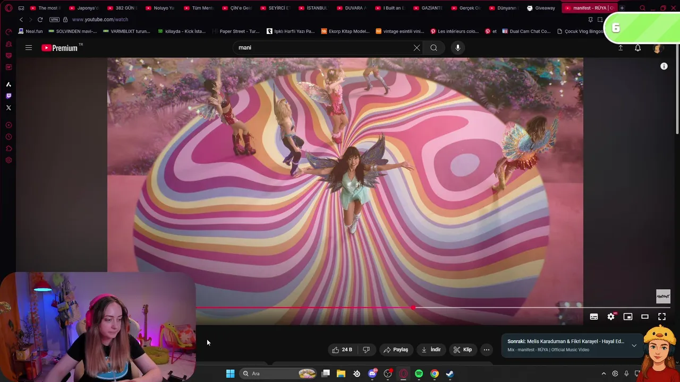Start voice search with the microphone
Viewport: 680px width, 382px height.
pyautogui.click(x=458, y=48)
